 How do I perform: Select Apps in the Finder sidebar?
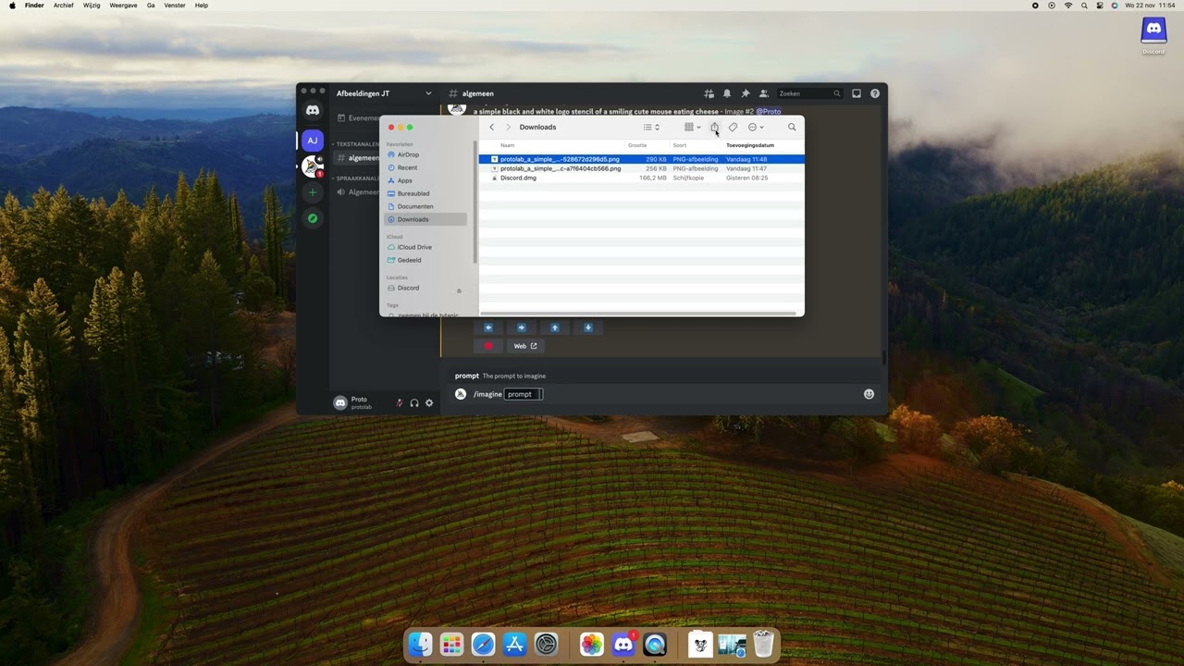pyautogui.click(x=426, y=180)
